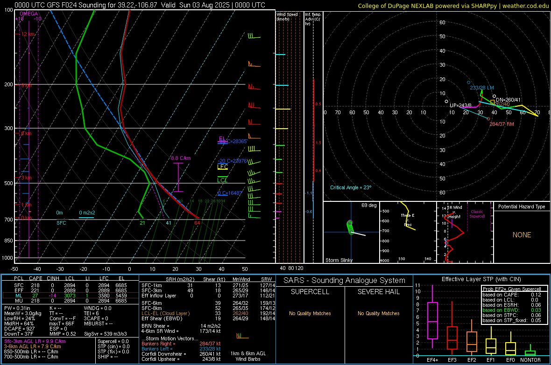Click the NONTOR box plot label
551x365 pixels.
(530, 360)
